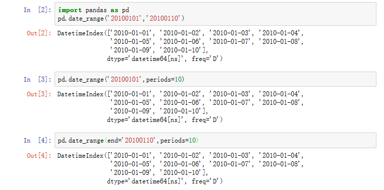Screen dimensions: 384x190
Task: Click 'import pandas as pd' code line
Action: [x=93, y=10]
